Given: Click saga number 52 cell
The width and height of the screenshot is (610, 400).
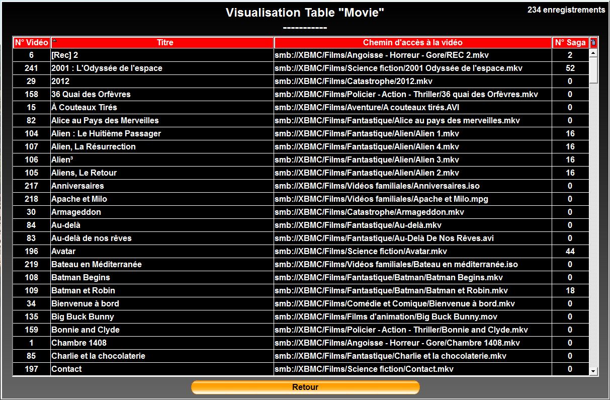Looking at the screenshot, I should (570, 68).
